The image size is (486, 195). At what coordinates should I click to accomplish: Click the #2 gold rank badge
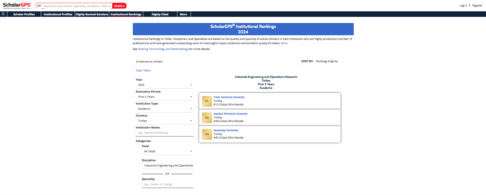point(207,117)
